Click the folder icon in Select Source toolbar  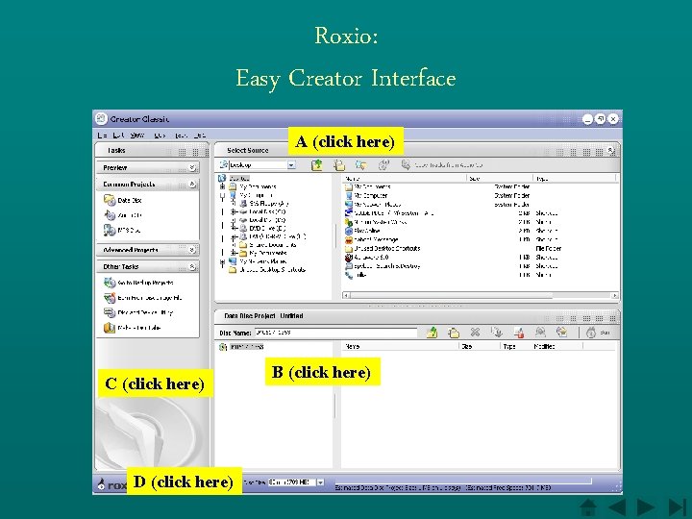pyautogui.click(x=339, y=165)
